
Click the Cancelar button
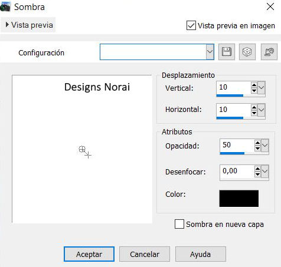(x=145, y=254)
